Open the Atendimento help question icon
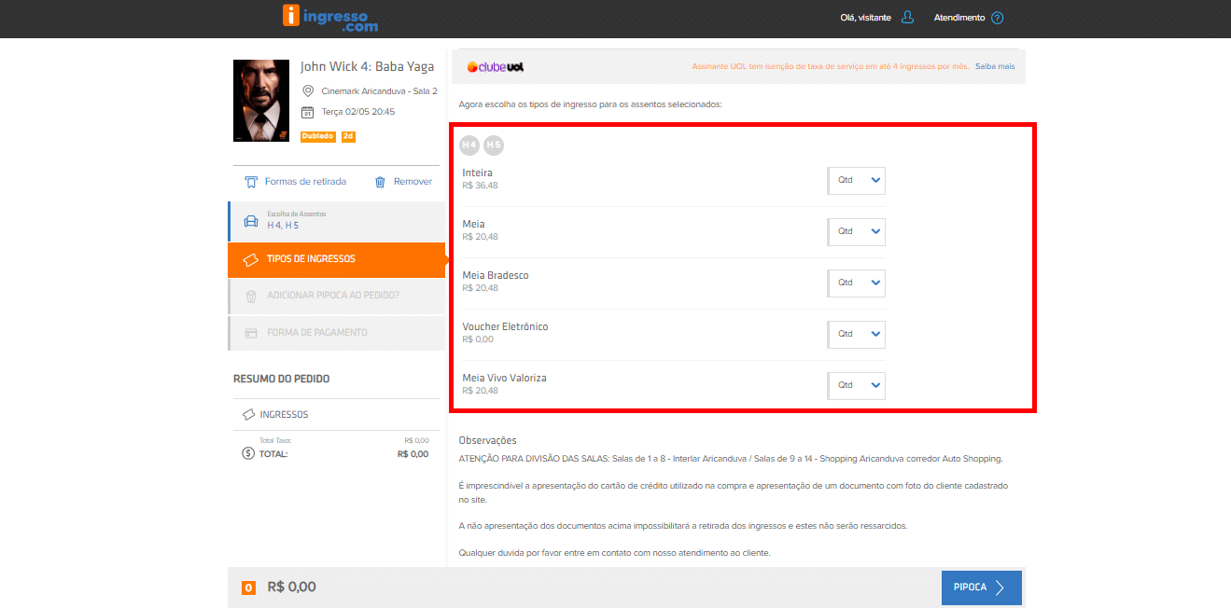The width and height of the screenshot is (1231, 608). tap(997, 18)
